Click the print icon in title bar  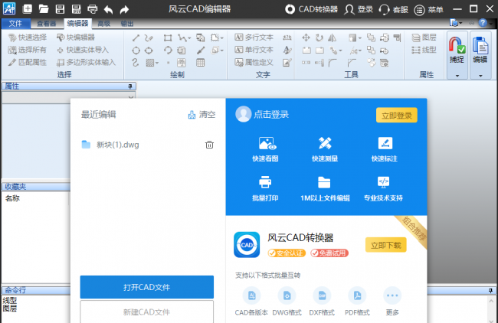[x=93, y=9]
